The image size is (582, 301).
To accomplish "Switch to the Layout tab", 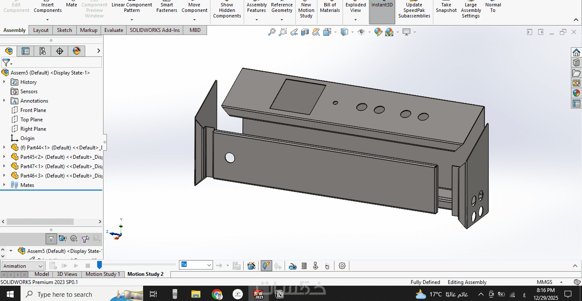I will [41, 30].
